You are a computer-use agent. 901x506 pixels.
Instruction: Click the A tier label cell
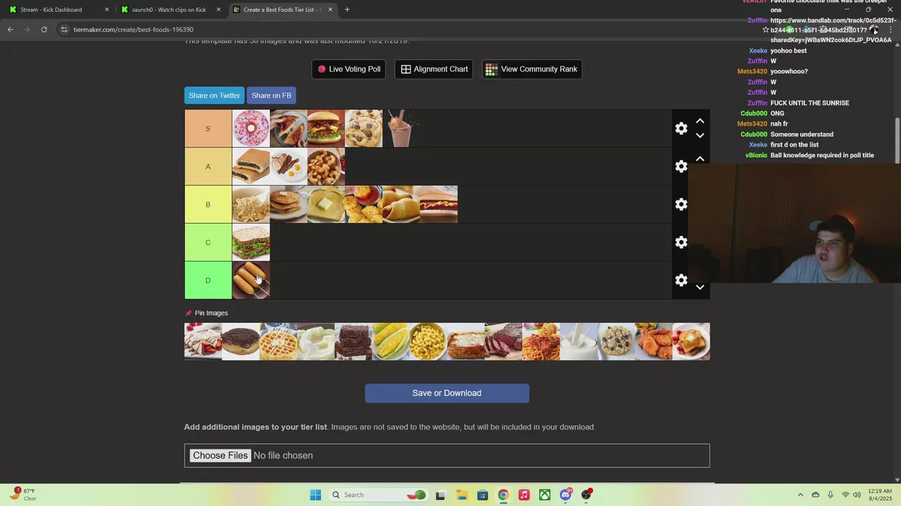208,167
